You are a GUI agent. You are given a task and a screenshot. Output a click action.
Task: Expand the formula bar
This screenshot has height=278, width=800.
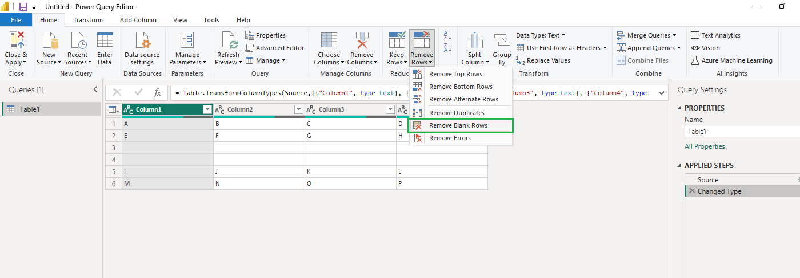point(662,93)
